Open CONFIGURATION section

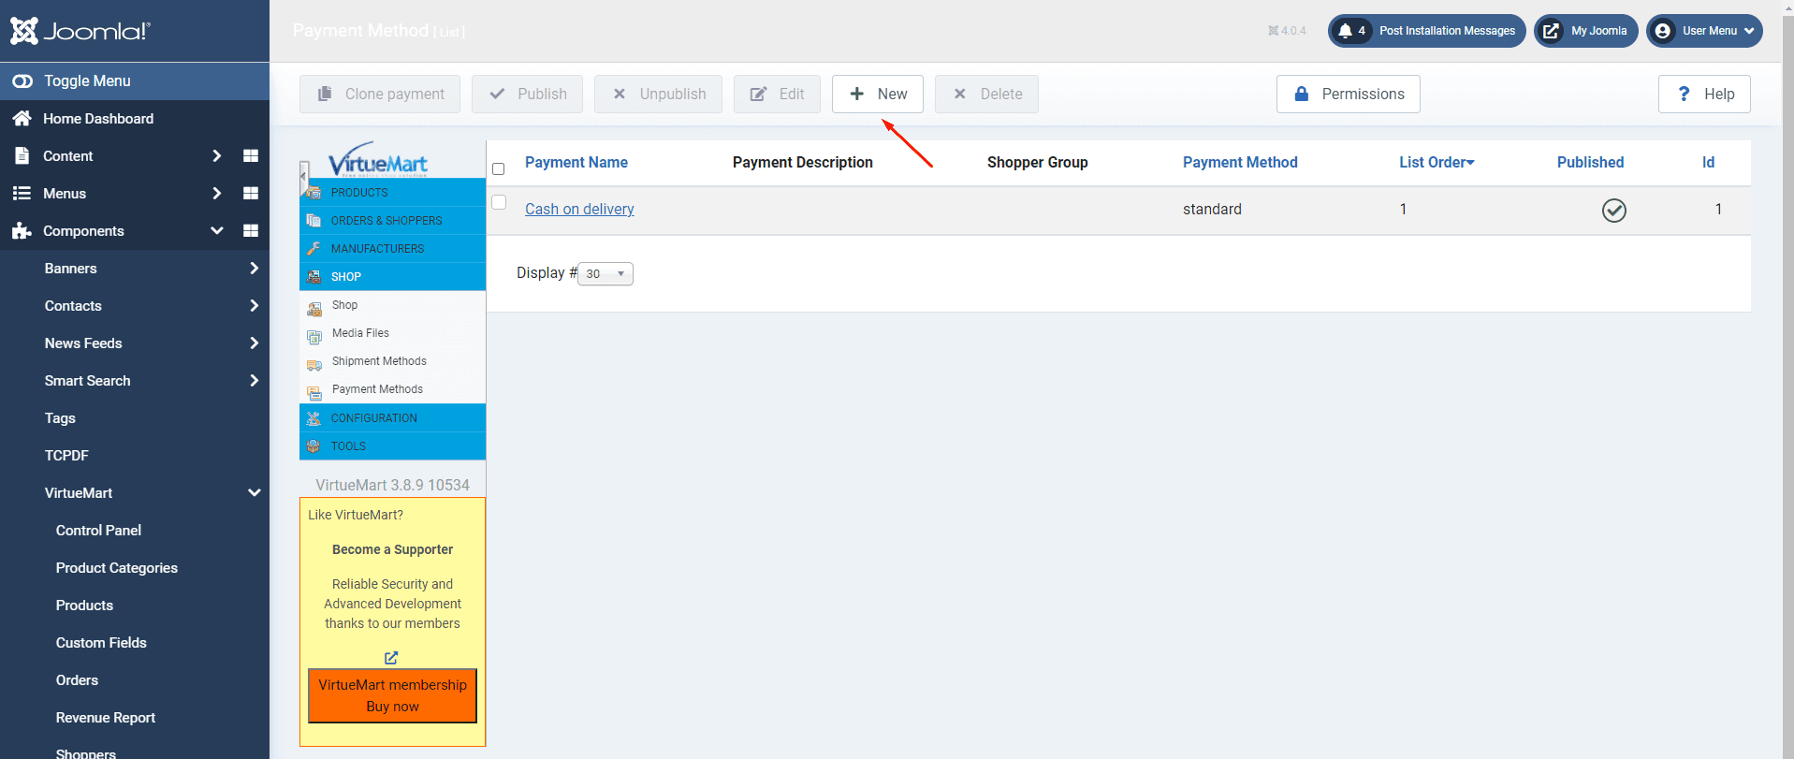pos(392,418)
